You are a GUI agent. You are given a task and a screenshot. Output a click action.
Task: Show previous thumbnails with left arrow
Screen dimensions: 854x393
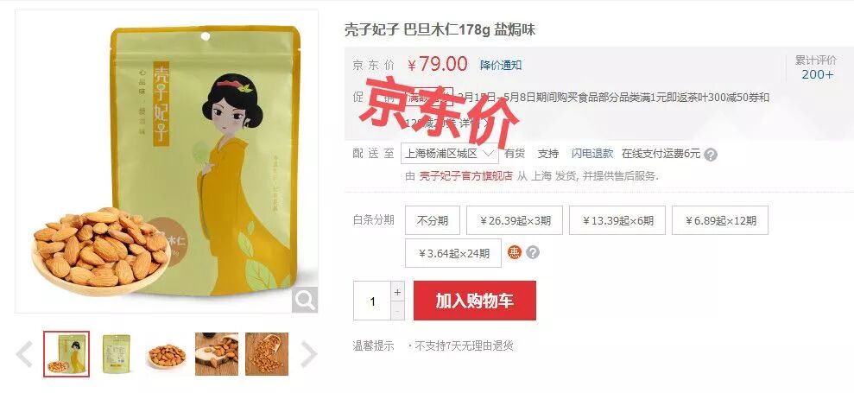point(24,354)
